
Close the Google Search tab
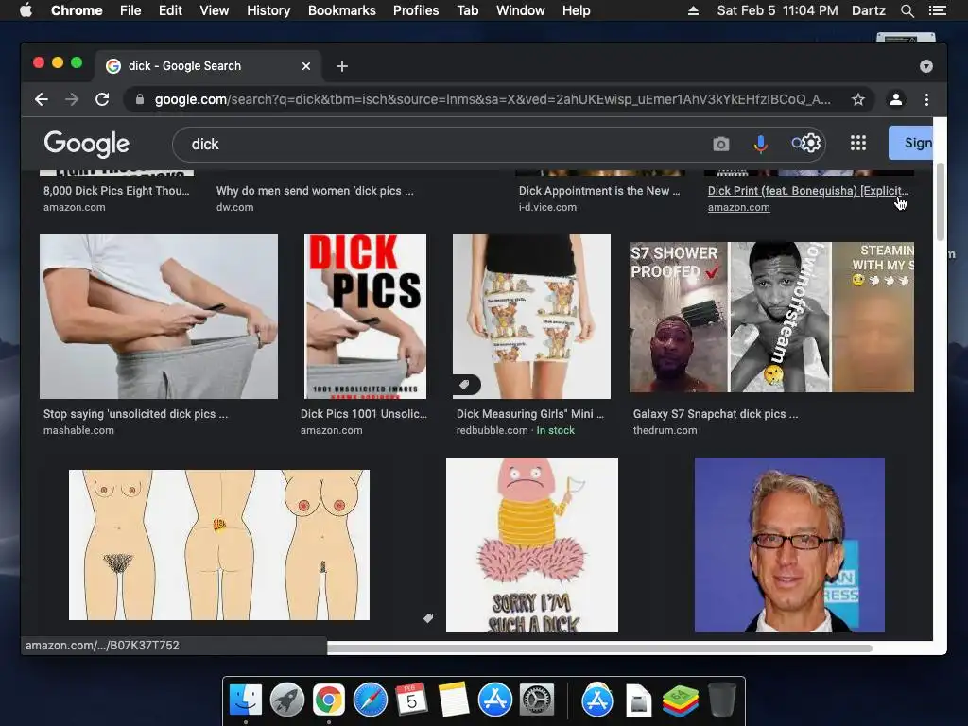pyautogui.click(x=306, y=66)
